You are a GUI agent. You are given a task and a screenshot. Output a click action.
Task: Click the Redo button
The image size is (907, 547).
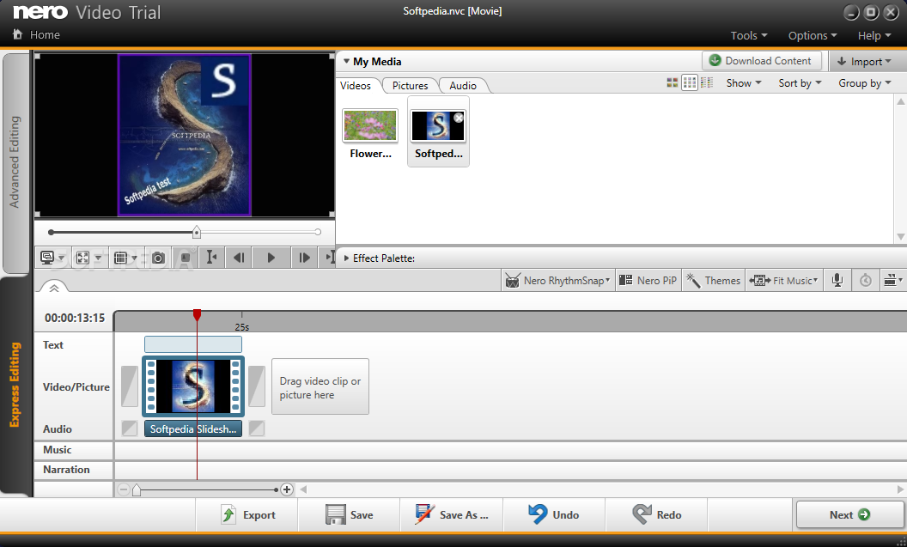(656, 514)
